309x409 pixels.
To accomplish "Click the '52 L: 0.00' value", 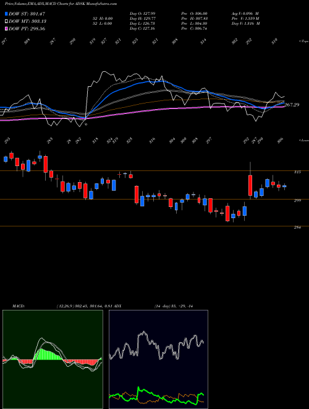I will pos(101,24).
